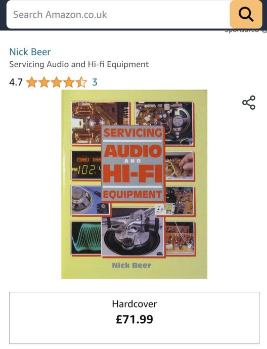The image size is (267, 349).
Task: Open the 3 customer reviews link
Action: click(x=95, y=82)
